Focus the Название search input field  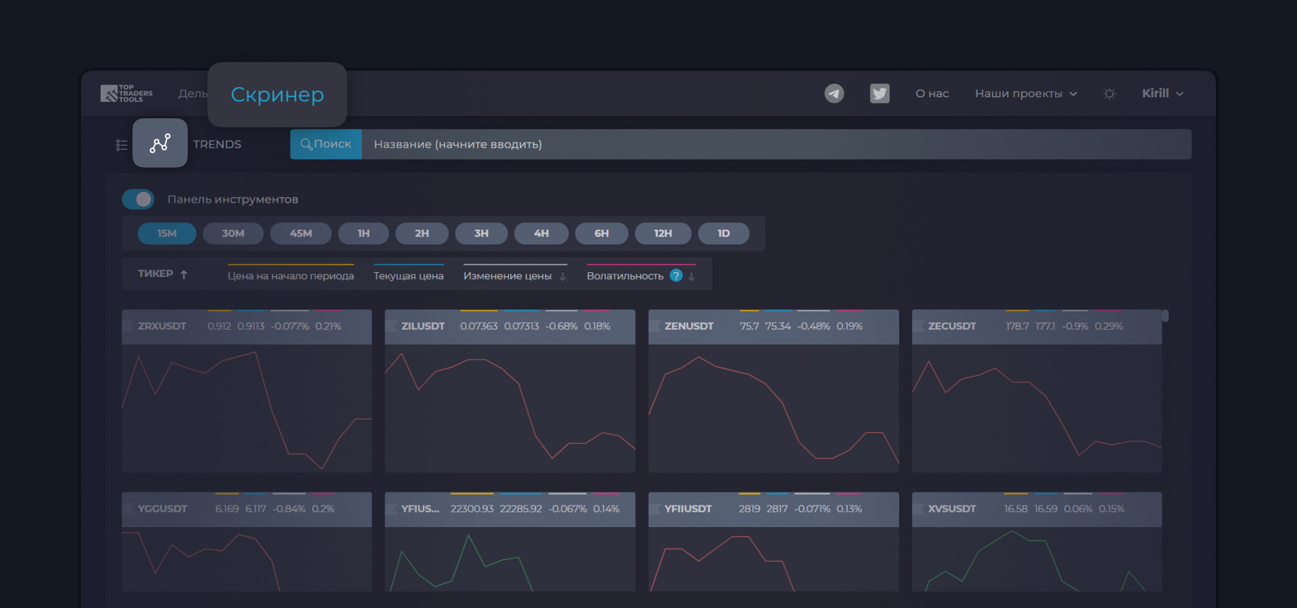point(776,144)
